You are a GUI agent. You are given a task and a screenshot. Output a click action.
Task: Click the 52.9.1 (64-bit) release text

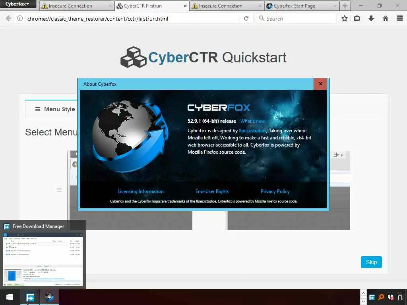coord(212,121)
